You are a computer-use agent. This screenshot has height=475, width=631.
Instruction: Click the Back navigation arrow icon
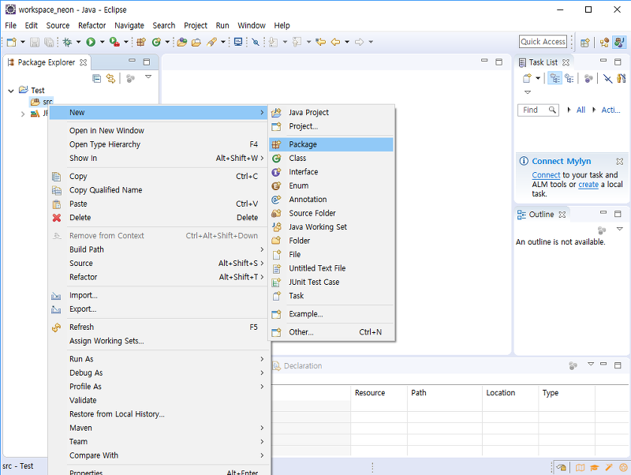pyautogui.click(x=335, y=42)
